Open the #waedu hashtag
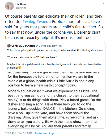Viewport: 106px width, 136px height. (x=44, y=22)
